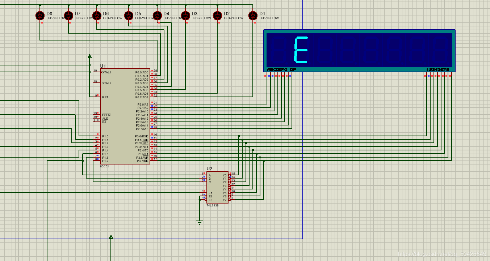Click the 74LS138 part name text
Screen dimensions: 490x261
click(x=212, y=205)
